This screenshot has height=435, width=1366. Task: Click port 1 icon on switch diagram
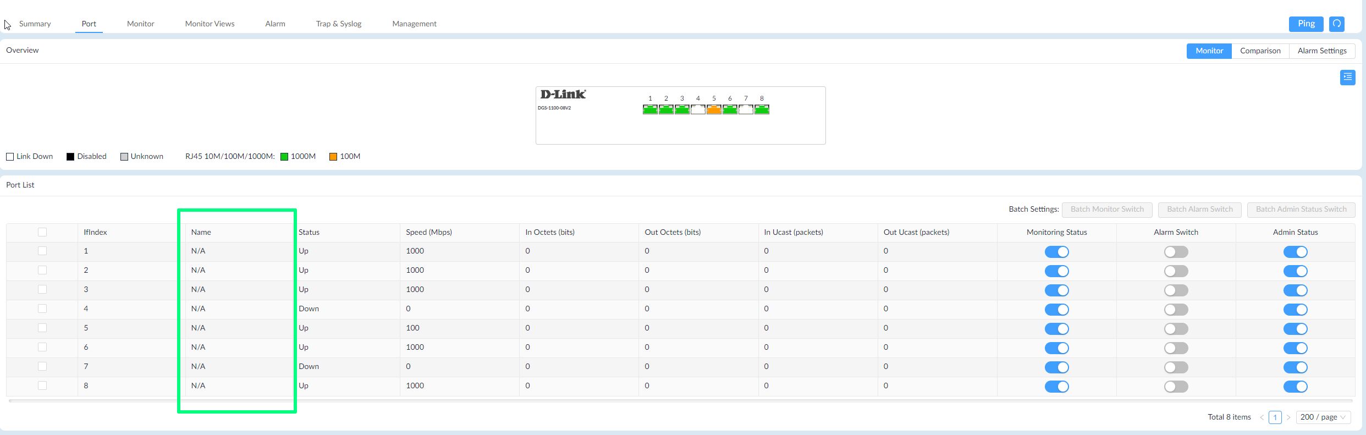650,109
